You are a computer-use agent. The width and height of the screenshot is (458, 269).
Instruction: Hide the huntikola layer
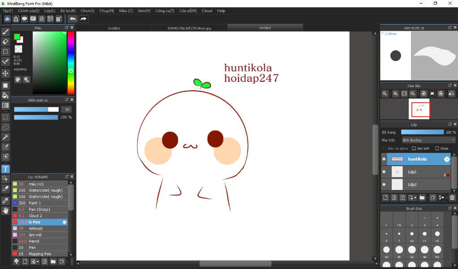[x=384, y=159]
